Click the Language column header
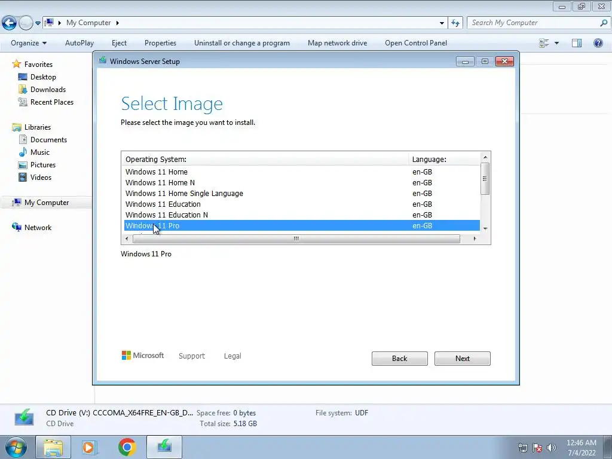Screen dimensions: 612x459 444,159
